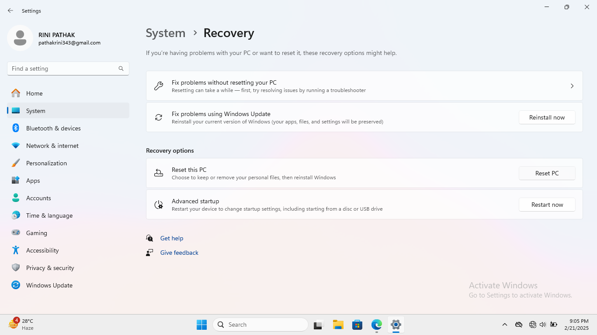
Task: Click the Reset PC button
Action: pos(547,173)
